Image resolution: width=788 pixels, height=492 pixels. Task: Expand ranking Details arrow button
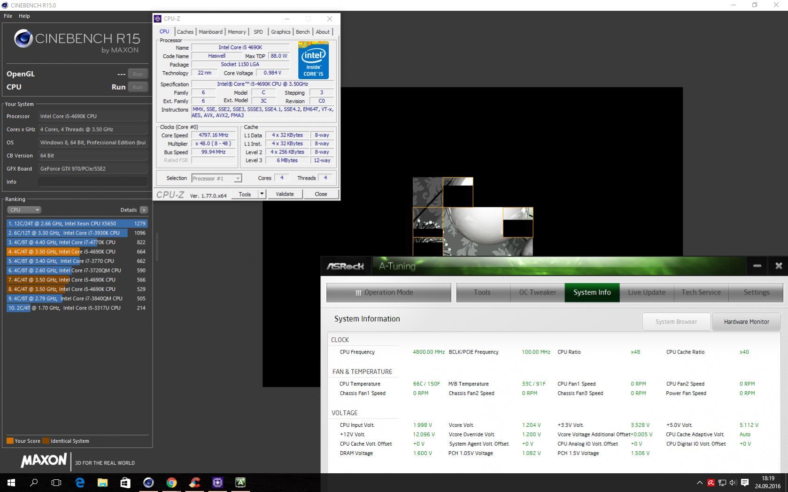click(144, 210)
